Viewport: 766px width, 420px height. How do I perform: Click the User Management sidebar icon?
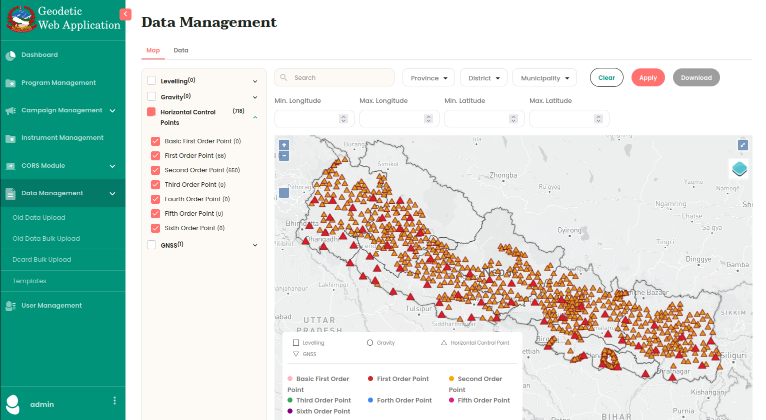click(10, 306)
